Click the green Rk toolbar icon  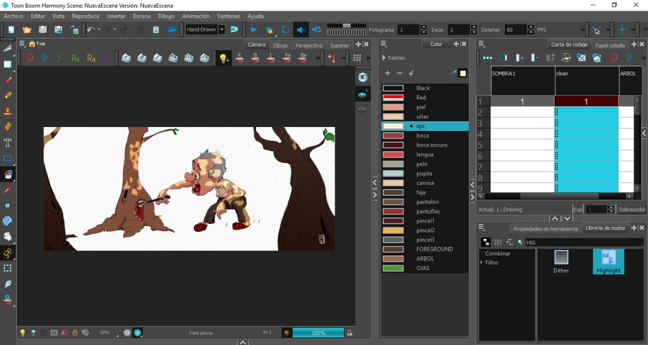coord(75,58)
